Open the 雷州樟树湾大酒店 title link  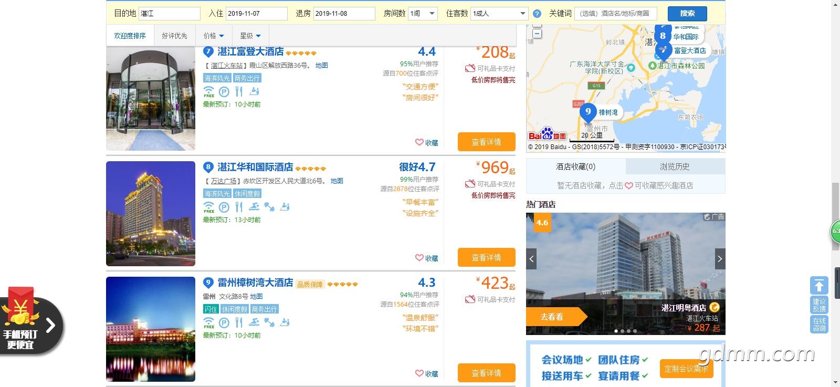click(x=256, y=283)
